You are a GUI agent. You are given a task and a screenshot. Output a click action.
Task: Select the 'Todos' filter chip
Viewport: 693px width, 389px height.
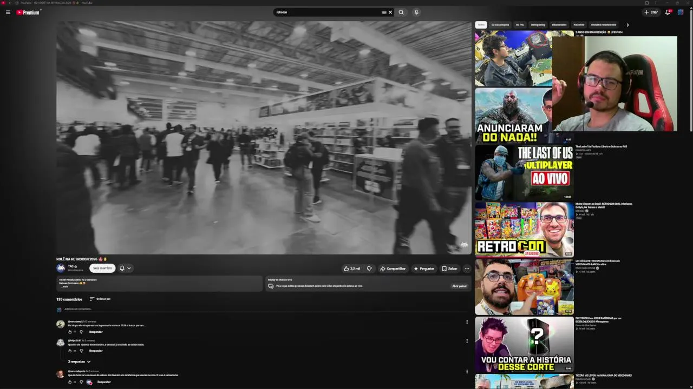pyautogui.click(x=481, y=25)
